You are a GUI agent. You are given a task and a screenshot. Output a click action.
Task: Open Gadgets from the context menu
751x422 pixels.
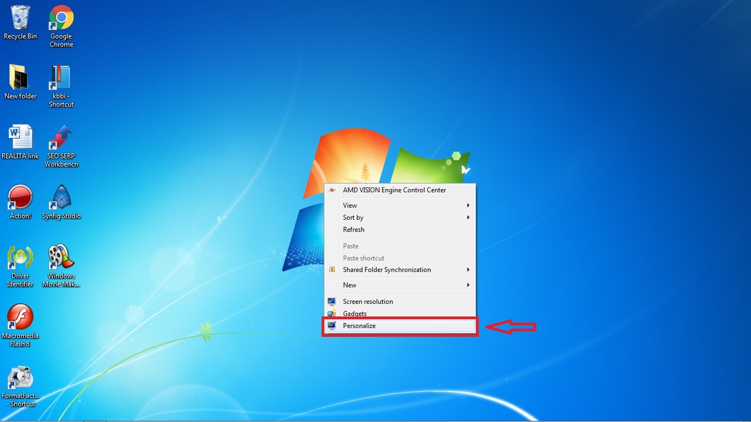pyautogui.click(x=400, y=314)
